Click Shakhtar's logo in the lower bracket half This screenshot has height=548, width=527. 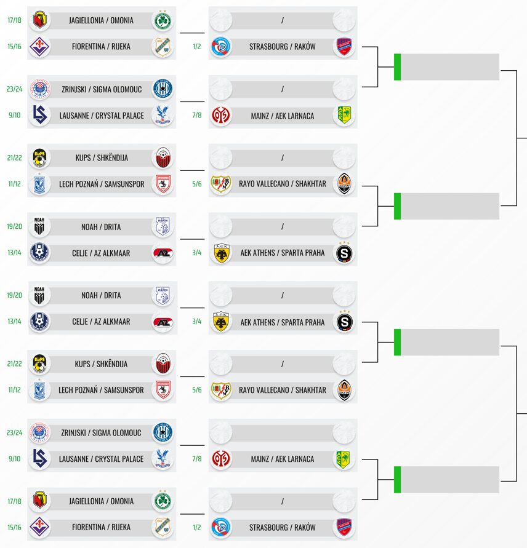(344, 390)
